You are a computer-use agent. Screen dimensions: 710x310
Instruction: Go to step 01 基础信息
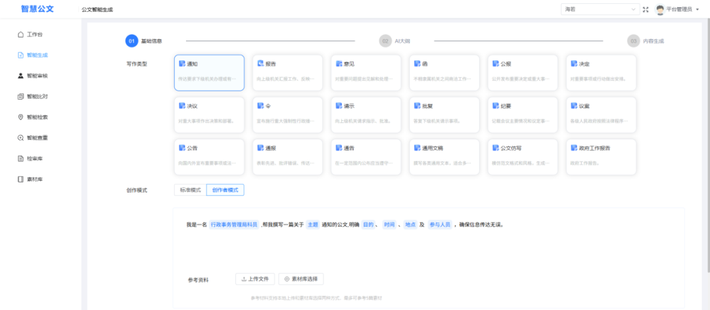click(144, 41)
